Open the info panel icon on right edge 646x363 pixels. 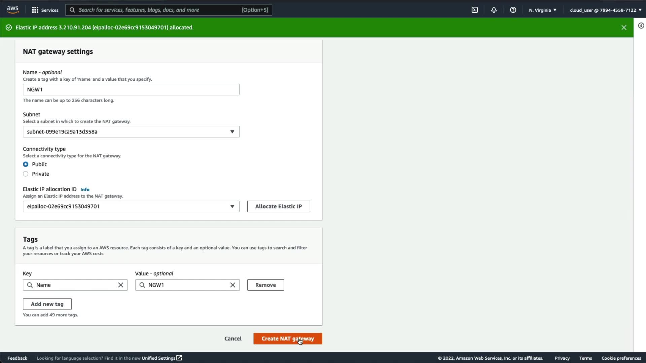(641, 26)
